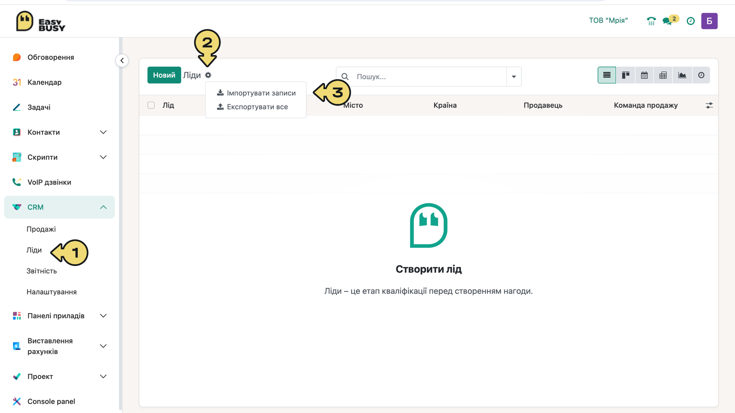735x413 pixels.
Task: Click the search magnifier icon
Action: tap(345, 76)
